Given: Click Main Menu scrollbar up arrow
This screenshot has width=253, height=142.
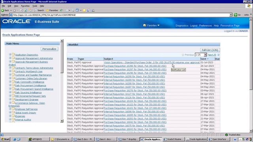Looking at the screenshot, I should [62, 41].
